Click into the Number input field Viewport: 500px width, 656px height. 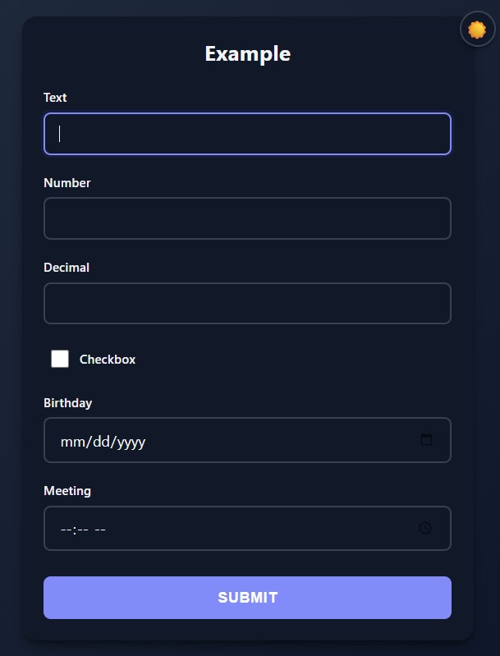pyautogui.click(x=247, y=218)
